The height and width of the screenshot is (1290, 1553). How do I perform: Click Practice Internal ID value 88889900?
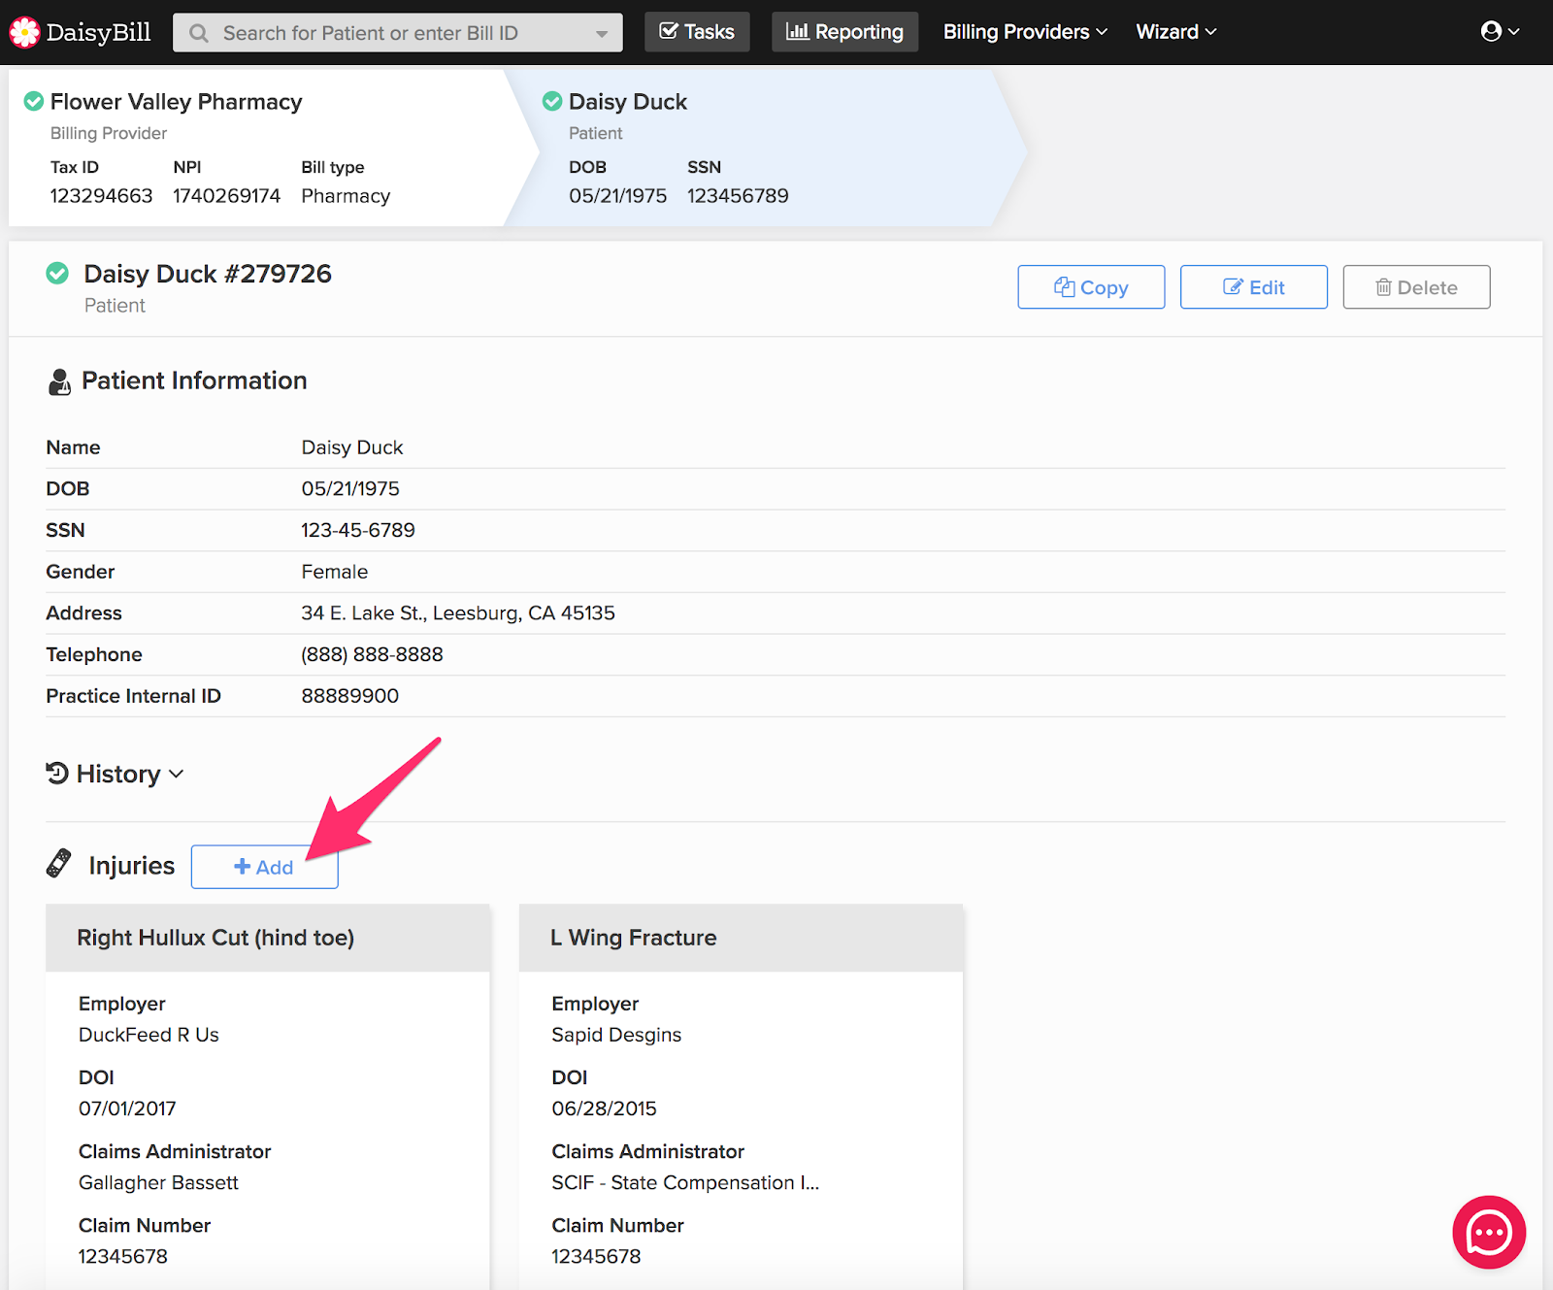[350, 696]
